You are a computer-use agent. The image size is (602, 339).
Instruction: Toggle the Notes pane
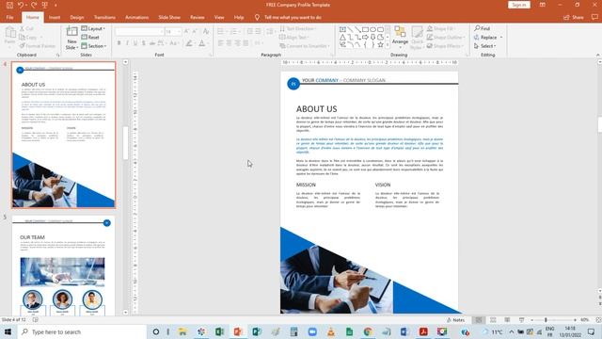click(x=455, y=320)
